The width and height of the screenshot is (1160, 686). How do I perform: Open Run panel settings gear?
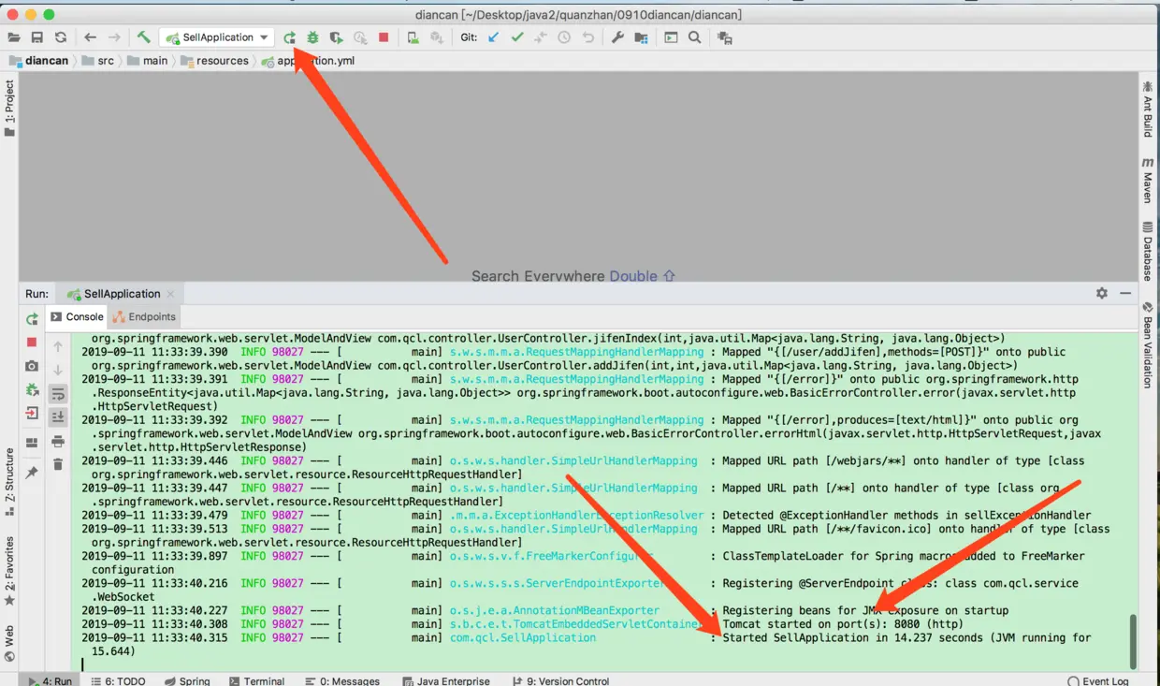(x=1102, y=293)
